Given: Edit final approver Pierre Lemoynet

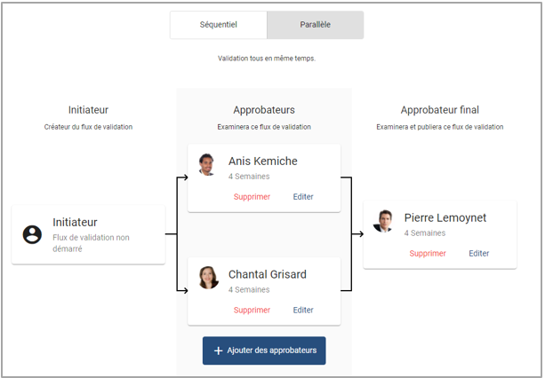Looking at the screenshot, I should (x=479, y=254).
